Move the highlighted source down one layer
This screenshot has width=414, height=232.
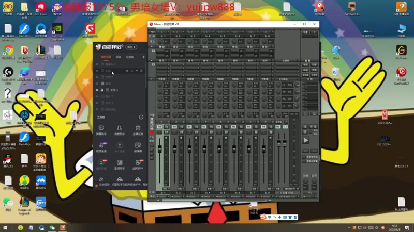pos(137,71)
